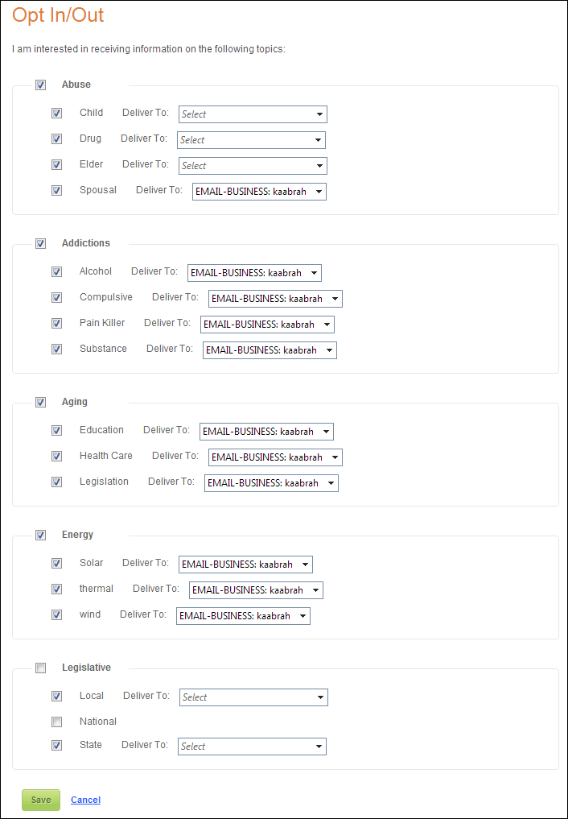Viewport: 568px width, 819px height.
Task: Enable the Legislative category checkbox
Action: (40, 668)
